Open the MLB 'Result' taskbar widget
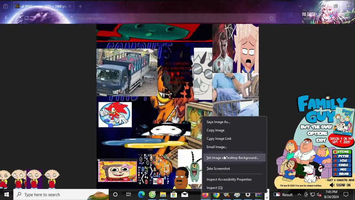Screen dimensions: 355x200 tap(283, 194)
